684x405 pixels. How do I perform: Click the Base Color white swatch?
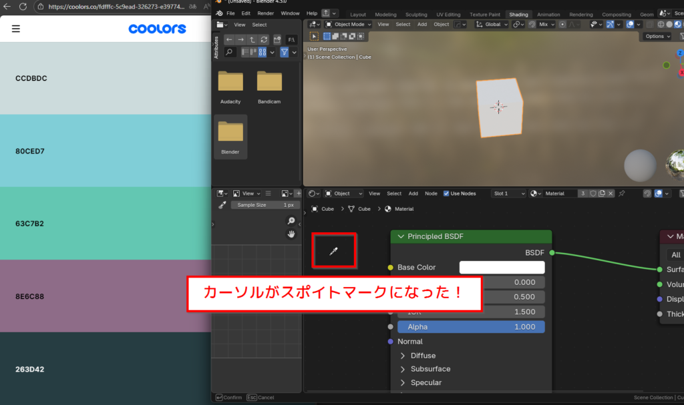(x=502, y=267)
